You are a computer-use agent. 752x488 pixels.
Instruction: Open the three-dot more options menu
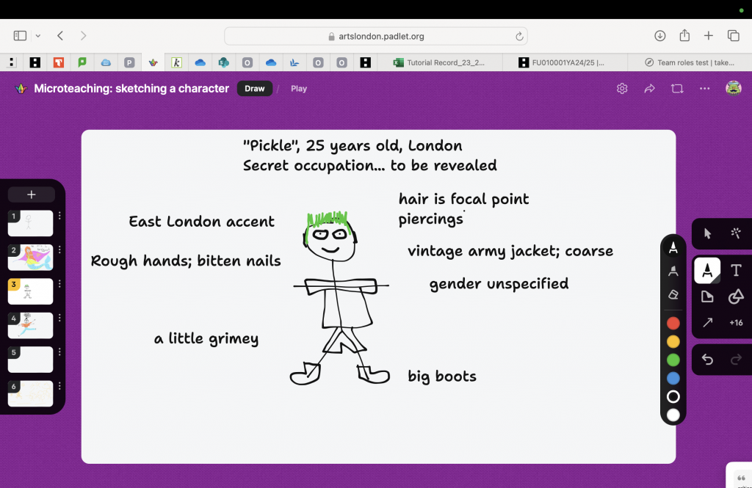(x=704, y=89)
